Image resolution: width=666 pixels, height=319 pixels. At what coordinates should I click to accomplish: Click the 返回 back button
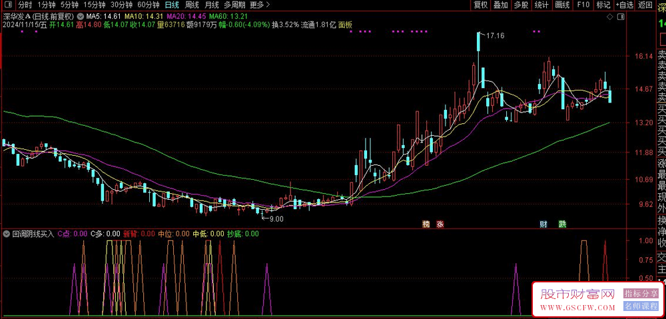[x=645, y=5]
